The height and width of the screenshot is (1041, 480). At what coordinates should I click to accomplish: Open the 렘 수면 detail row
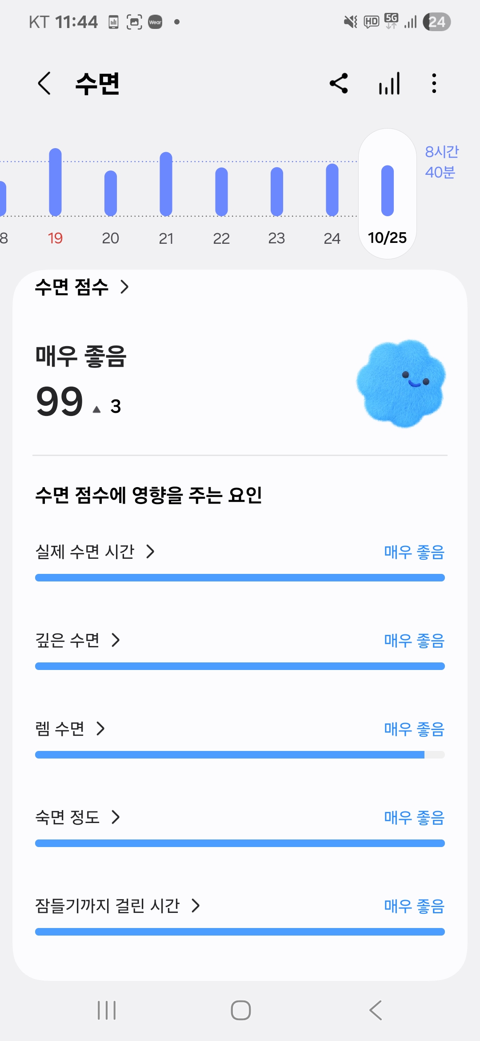click(x=70, y=729)
